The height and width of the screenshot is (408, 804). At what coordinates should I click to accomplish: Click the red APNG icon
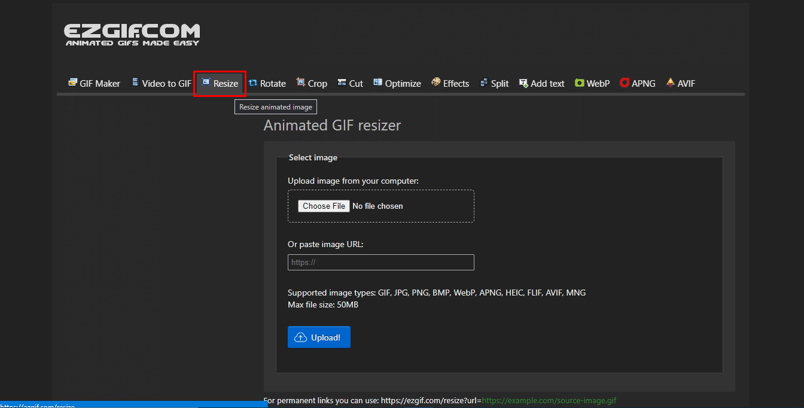(625, 83)
